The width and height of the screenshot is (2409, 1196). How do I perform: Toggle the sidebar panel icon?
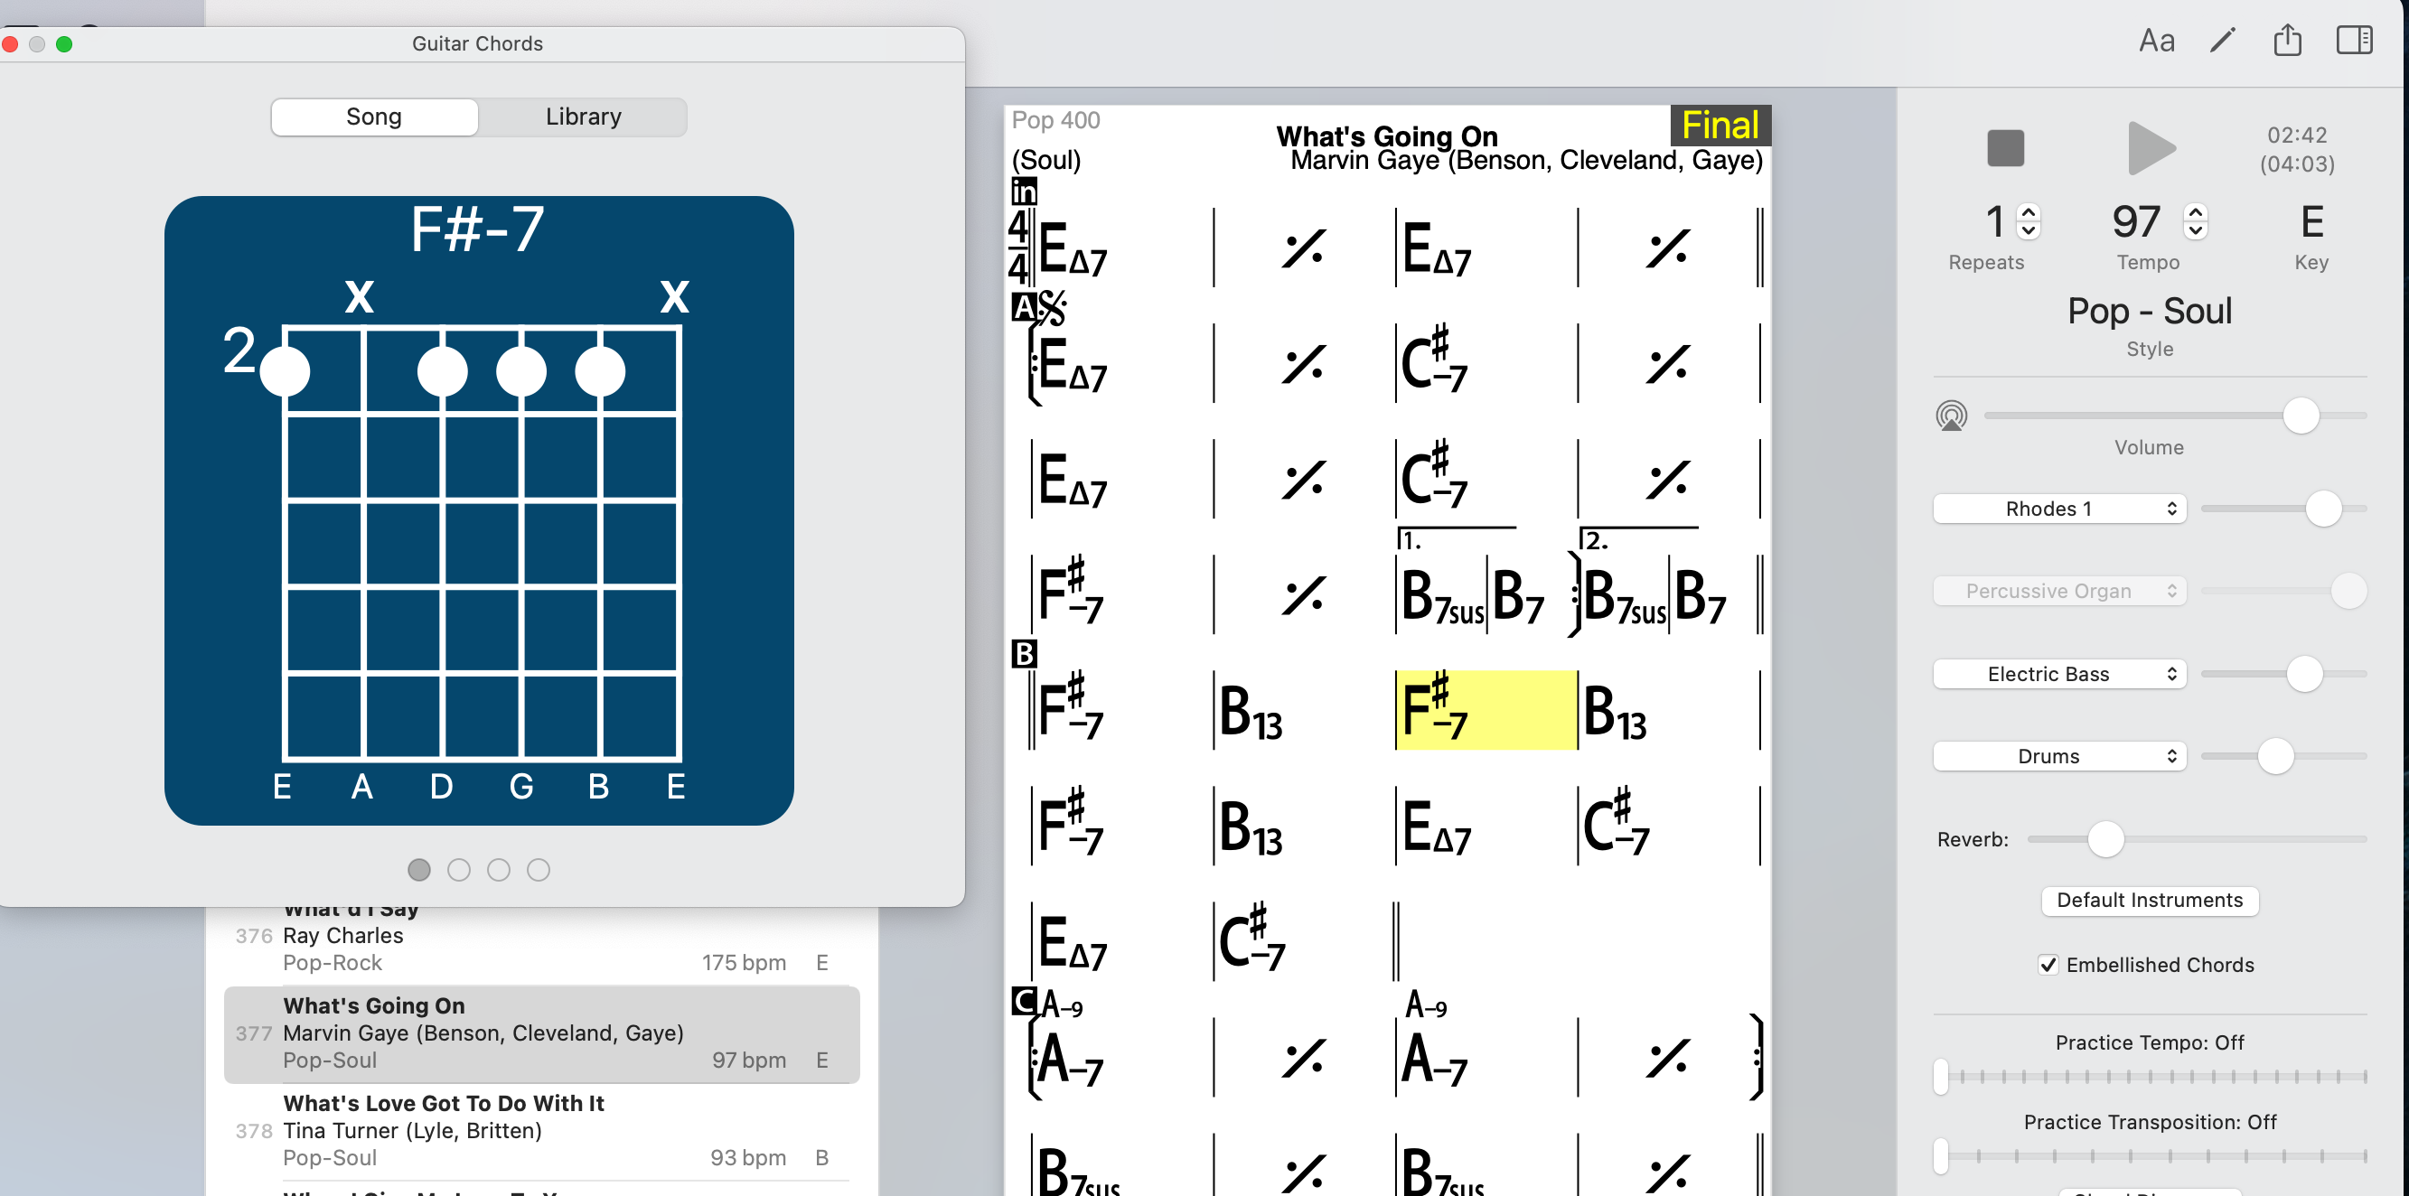click(x=2353, y=41)
